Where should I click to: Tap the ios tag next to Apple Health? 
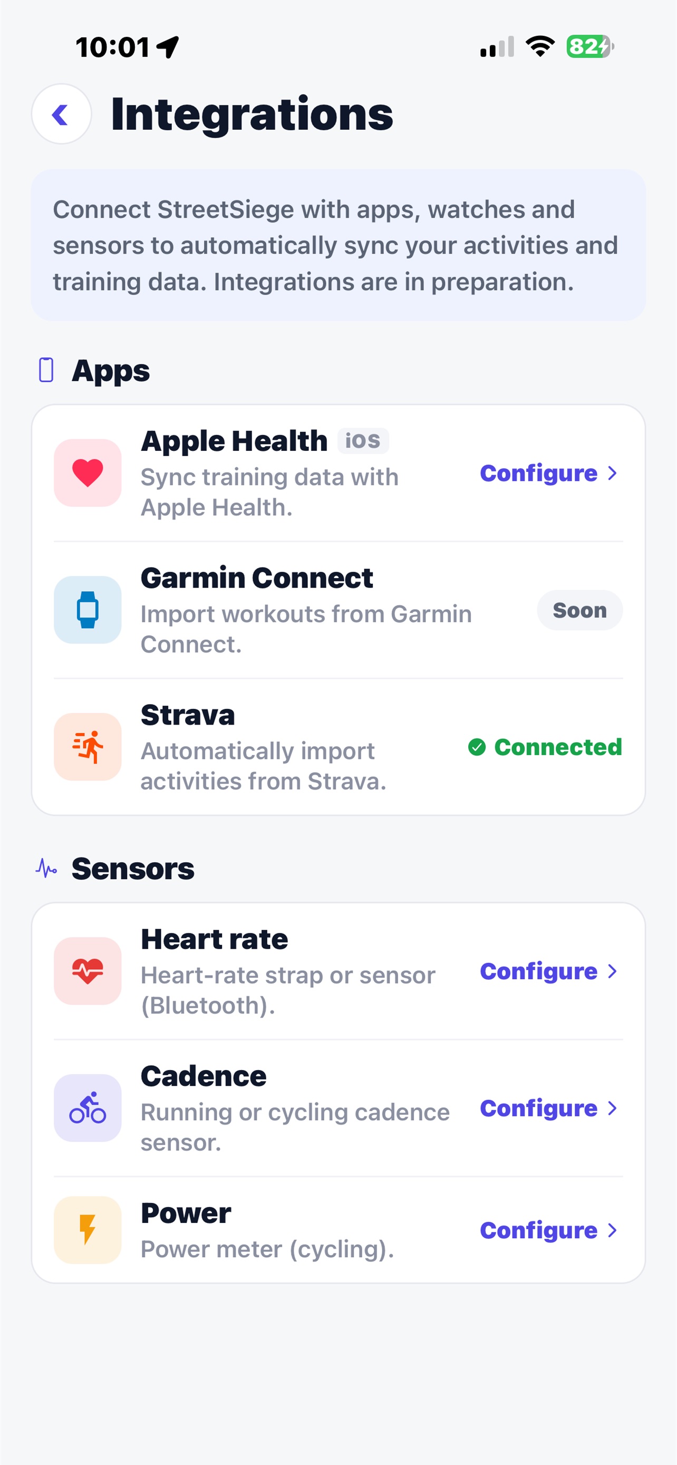[x=363, y=441]
